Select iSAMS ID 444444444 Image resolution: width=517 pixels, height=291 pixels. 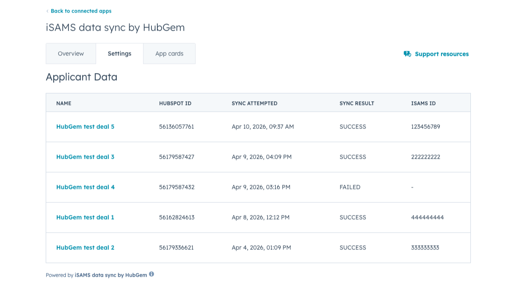point(428,217)
